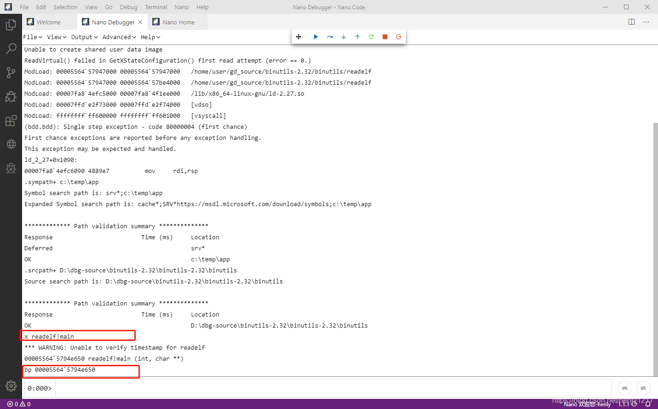Click the 'mov rdi,rsp' disassembly line
The image size is (658, 409).
111,171
